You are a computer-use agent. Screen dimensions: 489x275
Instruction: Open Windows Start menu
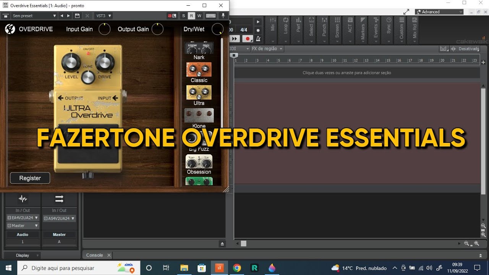coord(8,268)
